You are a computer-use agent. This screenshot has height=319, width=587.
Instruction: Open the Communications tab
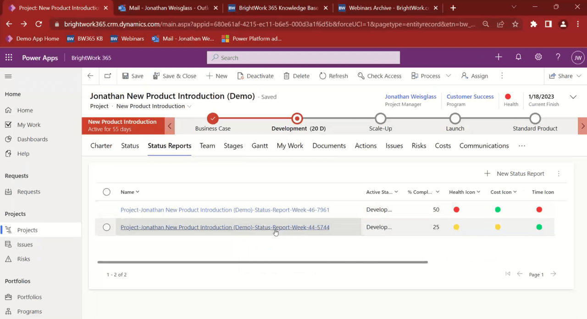pos(484,146)
